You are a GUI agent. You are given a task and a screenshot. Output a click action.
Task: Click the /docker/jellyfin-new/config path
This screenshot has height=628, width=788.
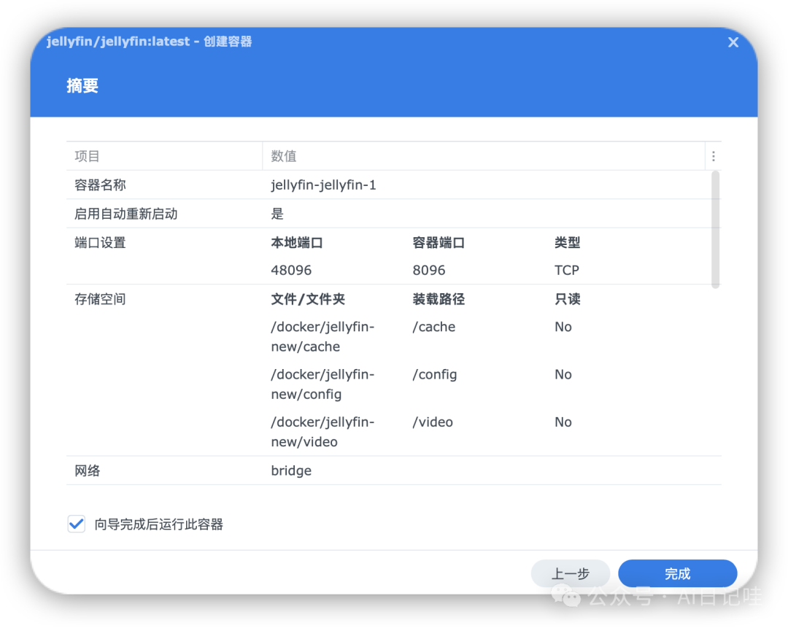coord(322,384)
